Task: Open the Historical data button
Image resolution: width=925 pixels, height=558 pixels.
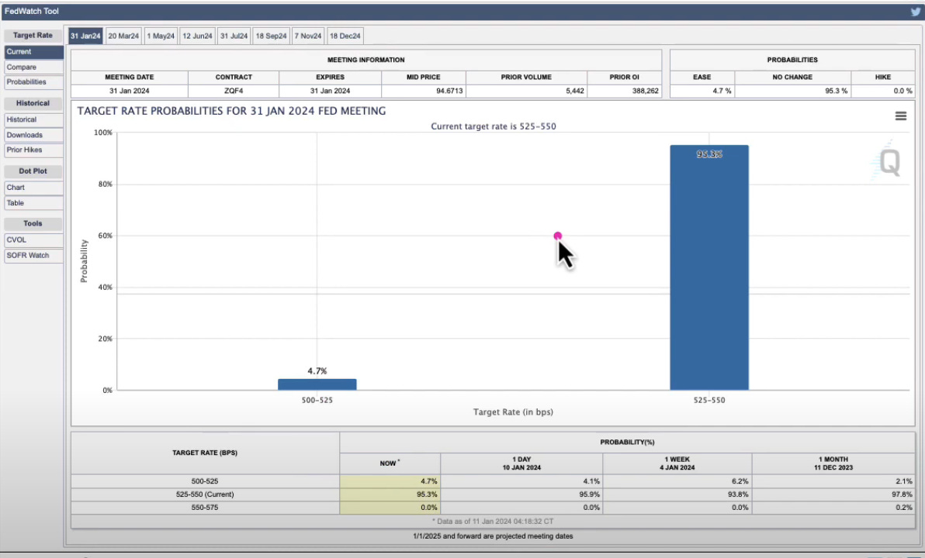Action: click(x=33, y=119)
